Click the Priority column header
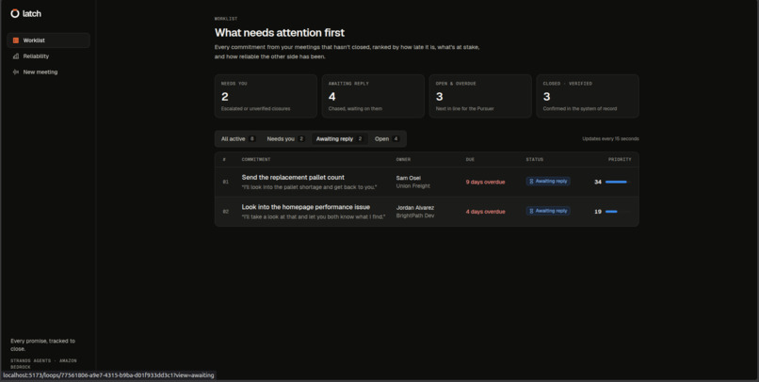 (x=620, y=160)
